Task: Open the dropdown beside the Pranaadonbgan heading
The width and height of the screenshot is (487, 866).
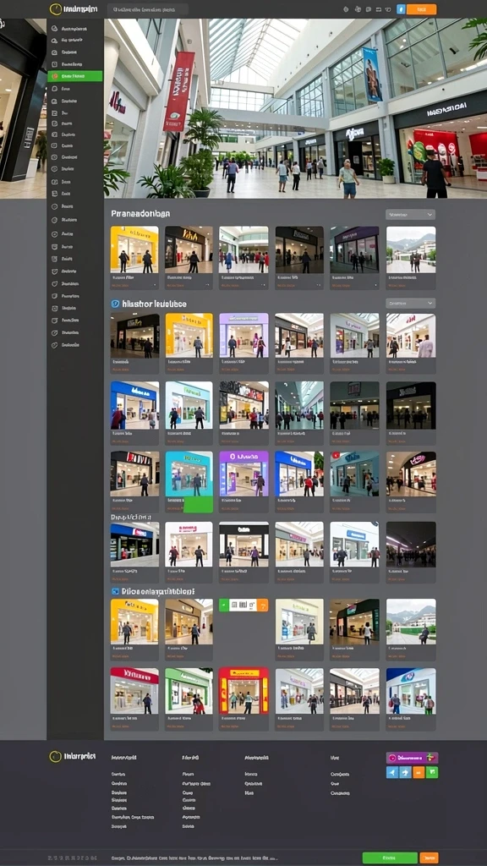Action: [410, 214]
